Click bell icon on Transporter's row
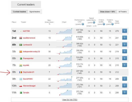The height and width of the screenshot is (102, 132). coord(125,58)
